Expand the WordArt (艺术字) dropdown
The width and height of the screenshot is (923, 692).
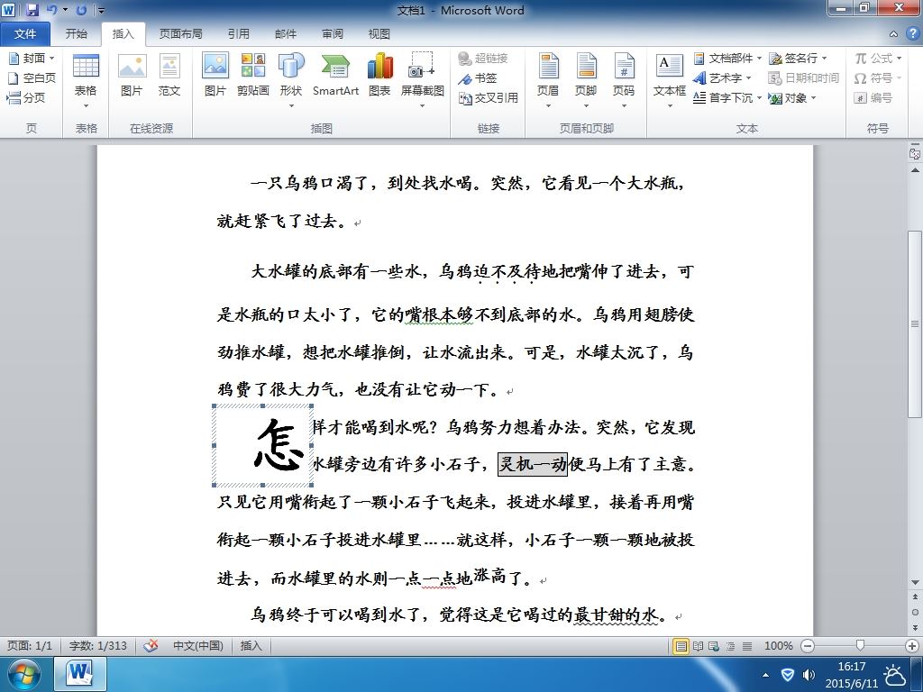coord(748,77)
